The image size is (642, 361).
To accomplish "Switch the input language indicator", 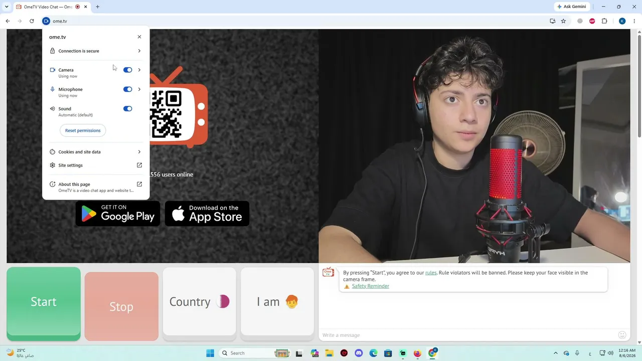I will point(589,353).
